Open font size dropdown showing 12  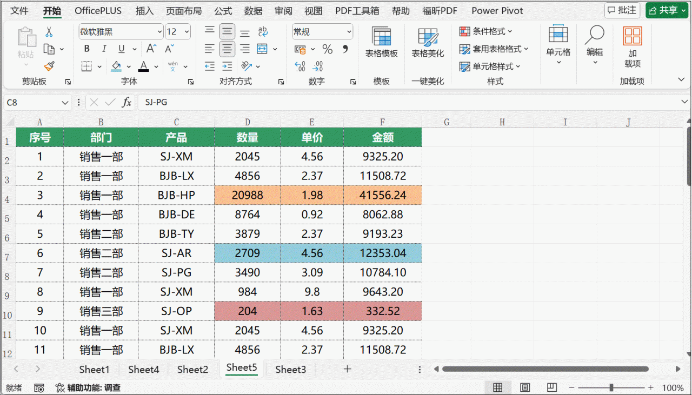[187, 32]
